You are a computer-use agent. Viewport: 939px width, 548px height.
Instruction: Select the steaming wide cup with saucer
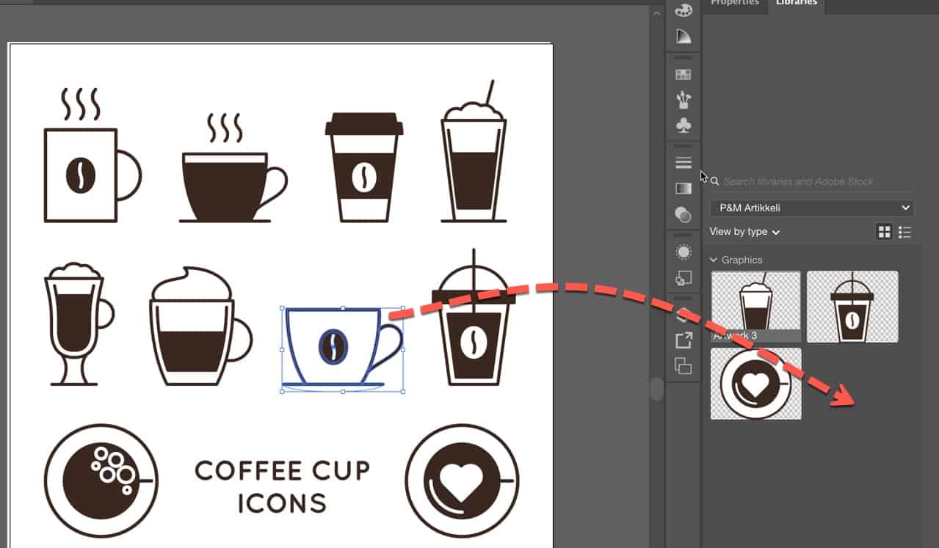pos(233,168)
